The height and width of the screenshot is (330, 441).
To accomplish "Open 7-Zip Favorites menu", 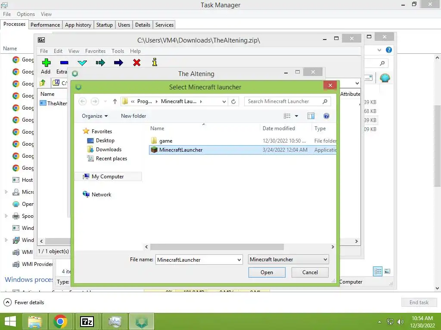I will pos(95,51).
